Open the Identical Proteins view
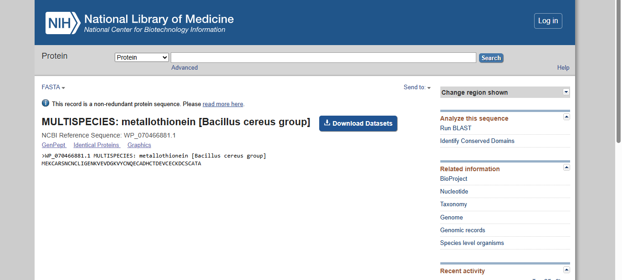This screenshot has width=622, height=280. click(x=97, y=145)
